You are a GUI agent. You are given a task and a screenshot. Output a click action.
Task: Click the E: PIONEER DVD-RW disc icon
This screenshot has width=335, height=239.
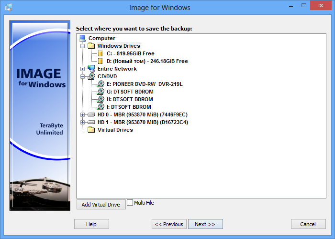click(100, 84)
